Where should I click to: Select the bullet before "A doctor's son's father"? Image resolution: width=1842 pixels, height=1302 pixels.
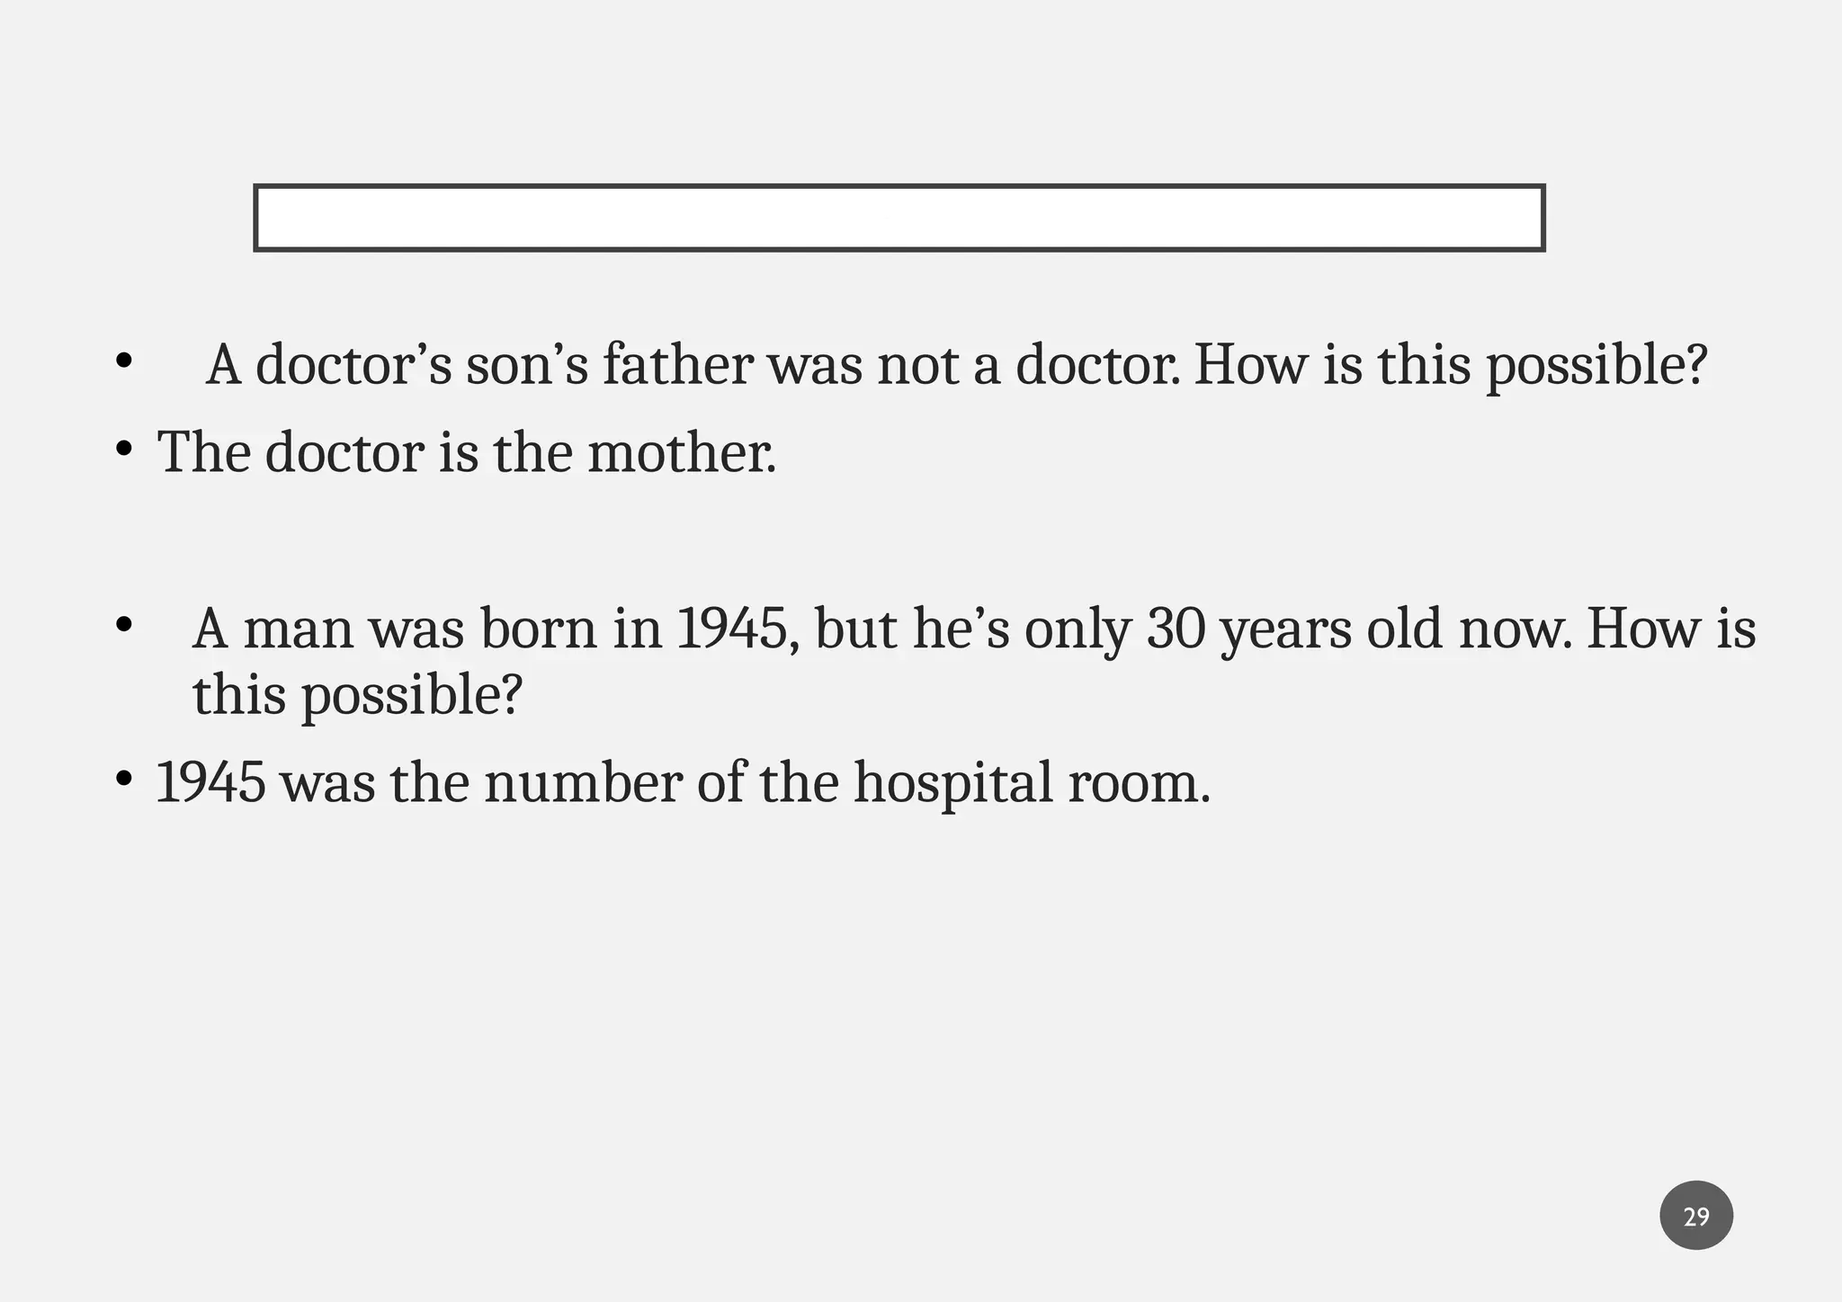click(x=124, y=362)
